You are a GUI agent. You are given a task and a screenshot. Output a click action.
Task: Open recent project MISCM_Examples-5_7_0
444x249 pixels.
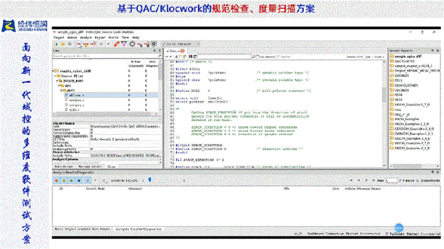409,105
